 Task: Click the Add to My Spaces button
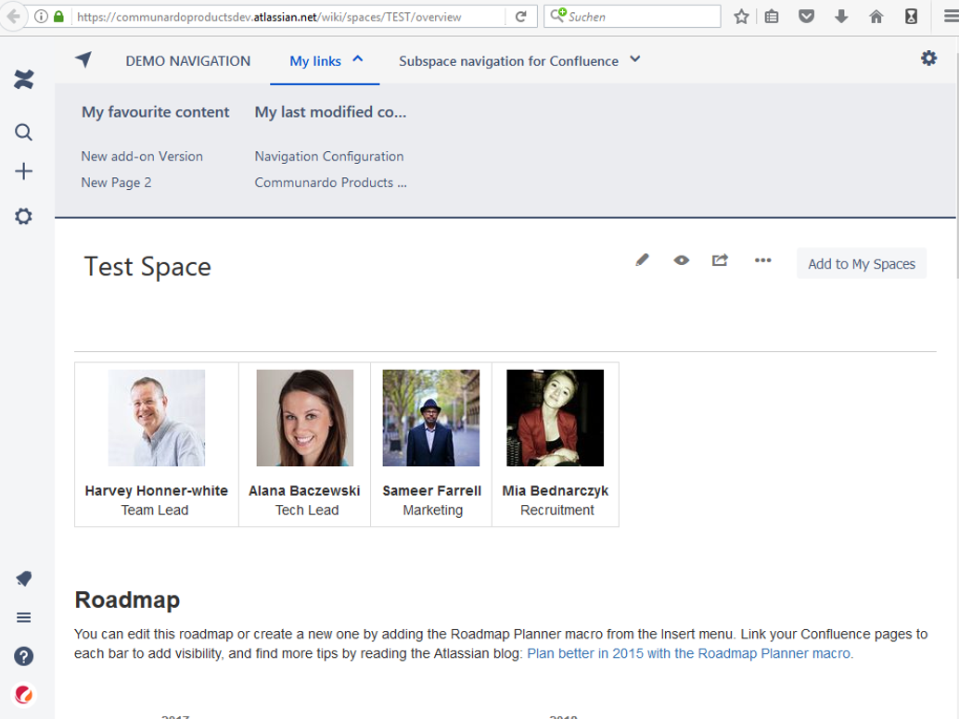(x=861, y=264)
